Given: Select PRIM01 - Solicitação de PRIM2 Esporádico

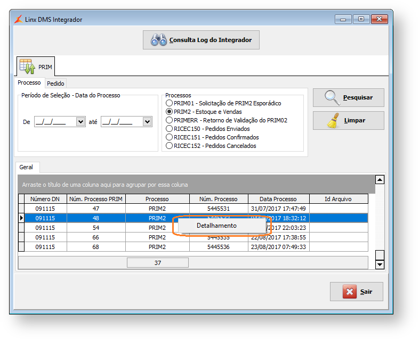Looking at the screenshot, I should point(223,103).
